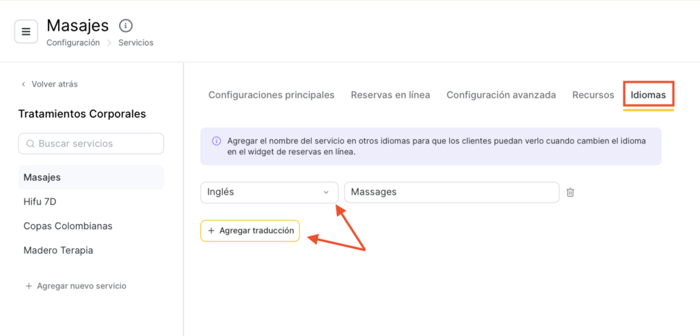Click the info icon next to Masajes
Image resolution: width=700 pixels, height=336 pixels.
pyautogui.click(x=126, y=26)
